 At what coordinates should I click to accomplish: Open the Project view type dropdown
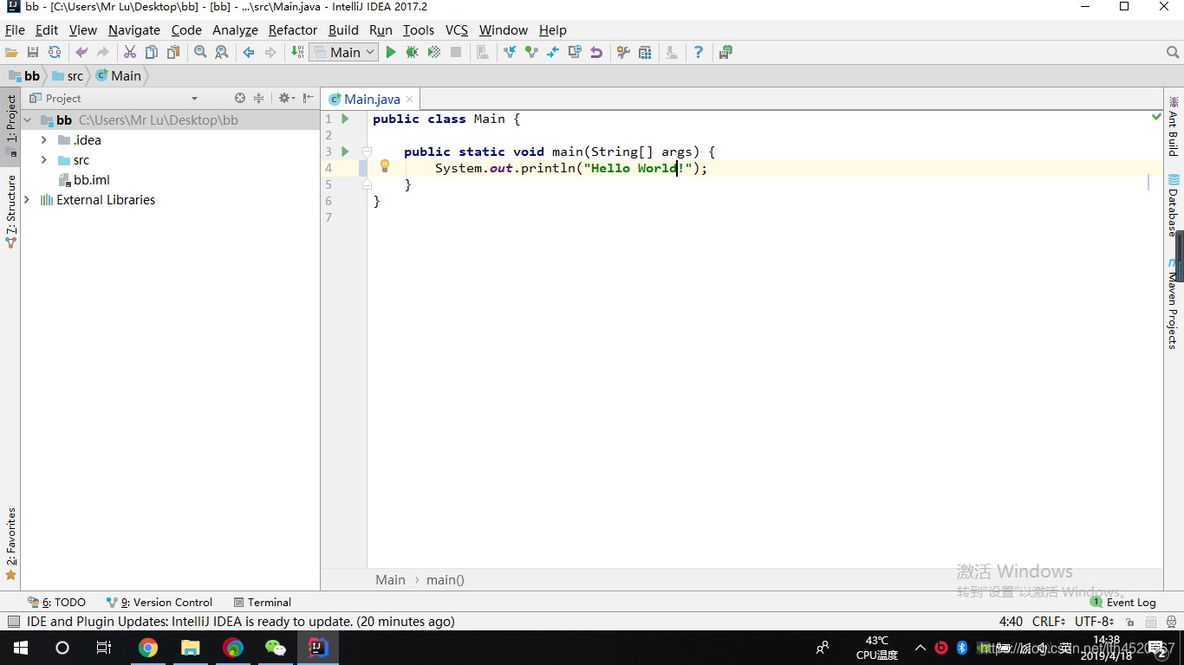194,99
